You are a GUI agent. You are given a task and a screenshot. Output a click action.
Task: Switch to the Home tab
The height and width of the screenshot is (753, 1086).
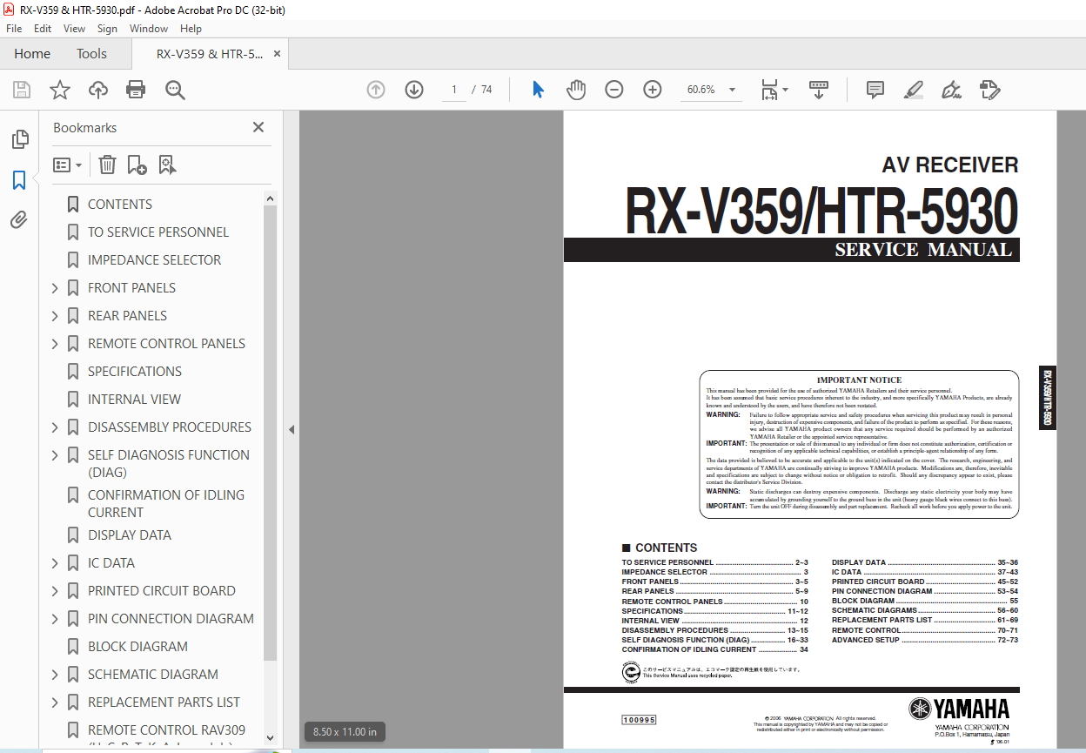32,54
